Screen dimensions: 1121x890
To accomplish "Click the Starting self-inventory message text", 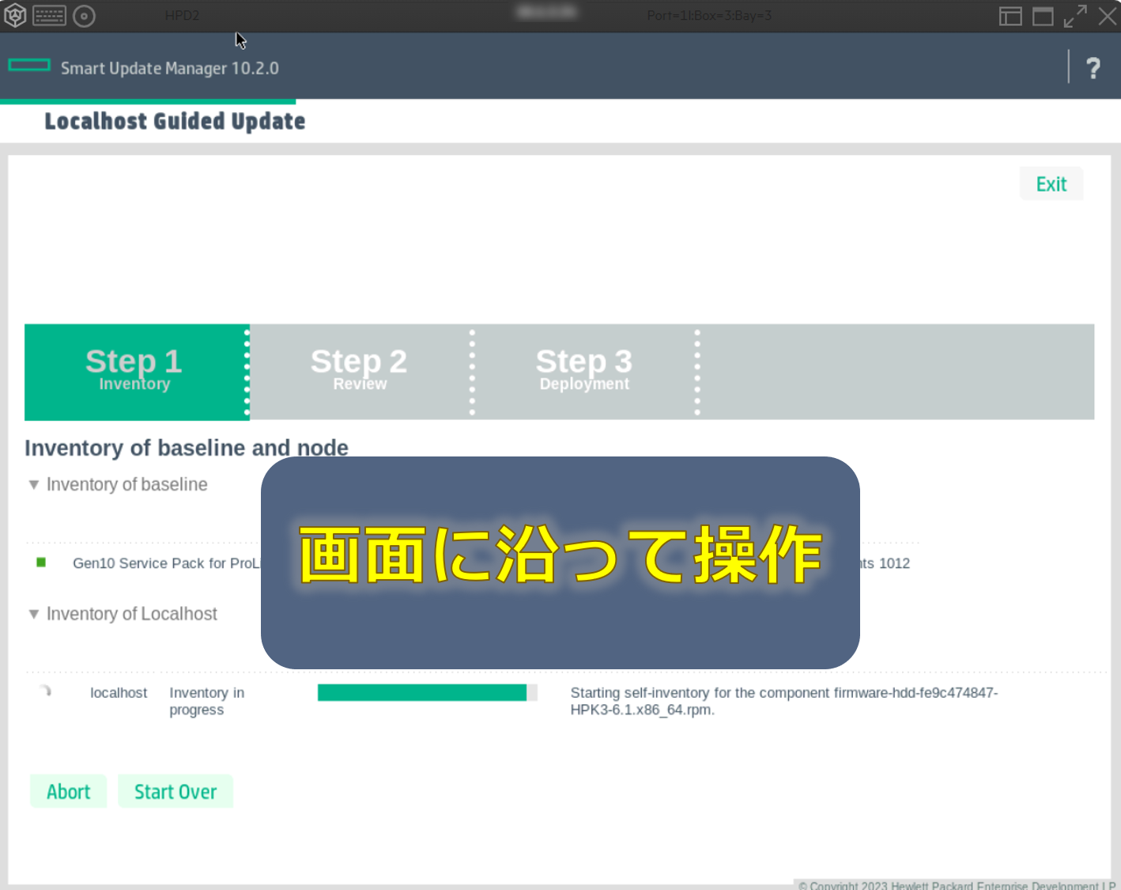I will tap(784, 701).
